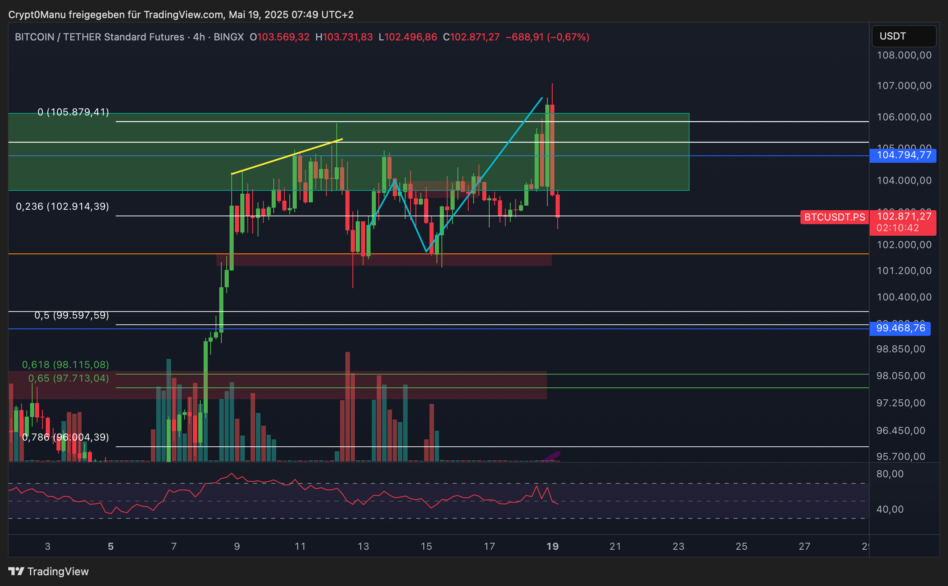Click date 19 on the time axis
Screen dimensions: 948x586
tap(552, 546)
